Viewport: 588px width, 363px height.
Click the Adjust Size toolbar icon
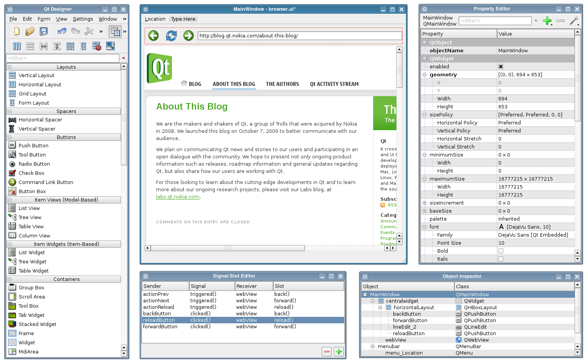pos(111,46)
